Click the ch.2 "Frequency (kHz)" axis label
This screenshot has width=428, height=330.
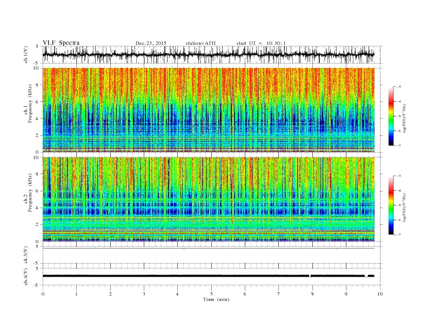[x=30, y=192]
